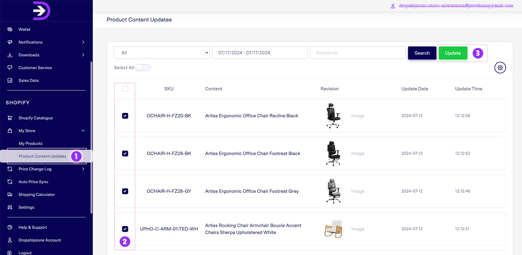Click the My Store bag icon

point(10,131)
